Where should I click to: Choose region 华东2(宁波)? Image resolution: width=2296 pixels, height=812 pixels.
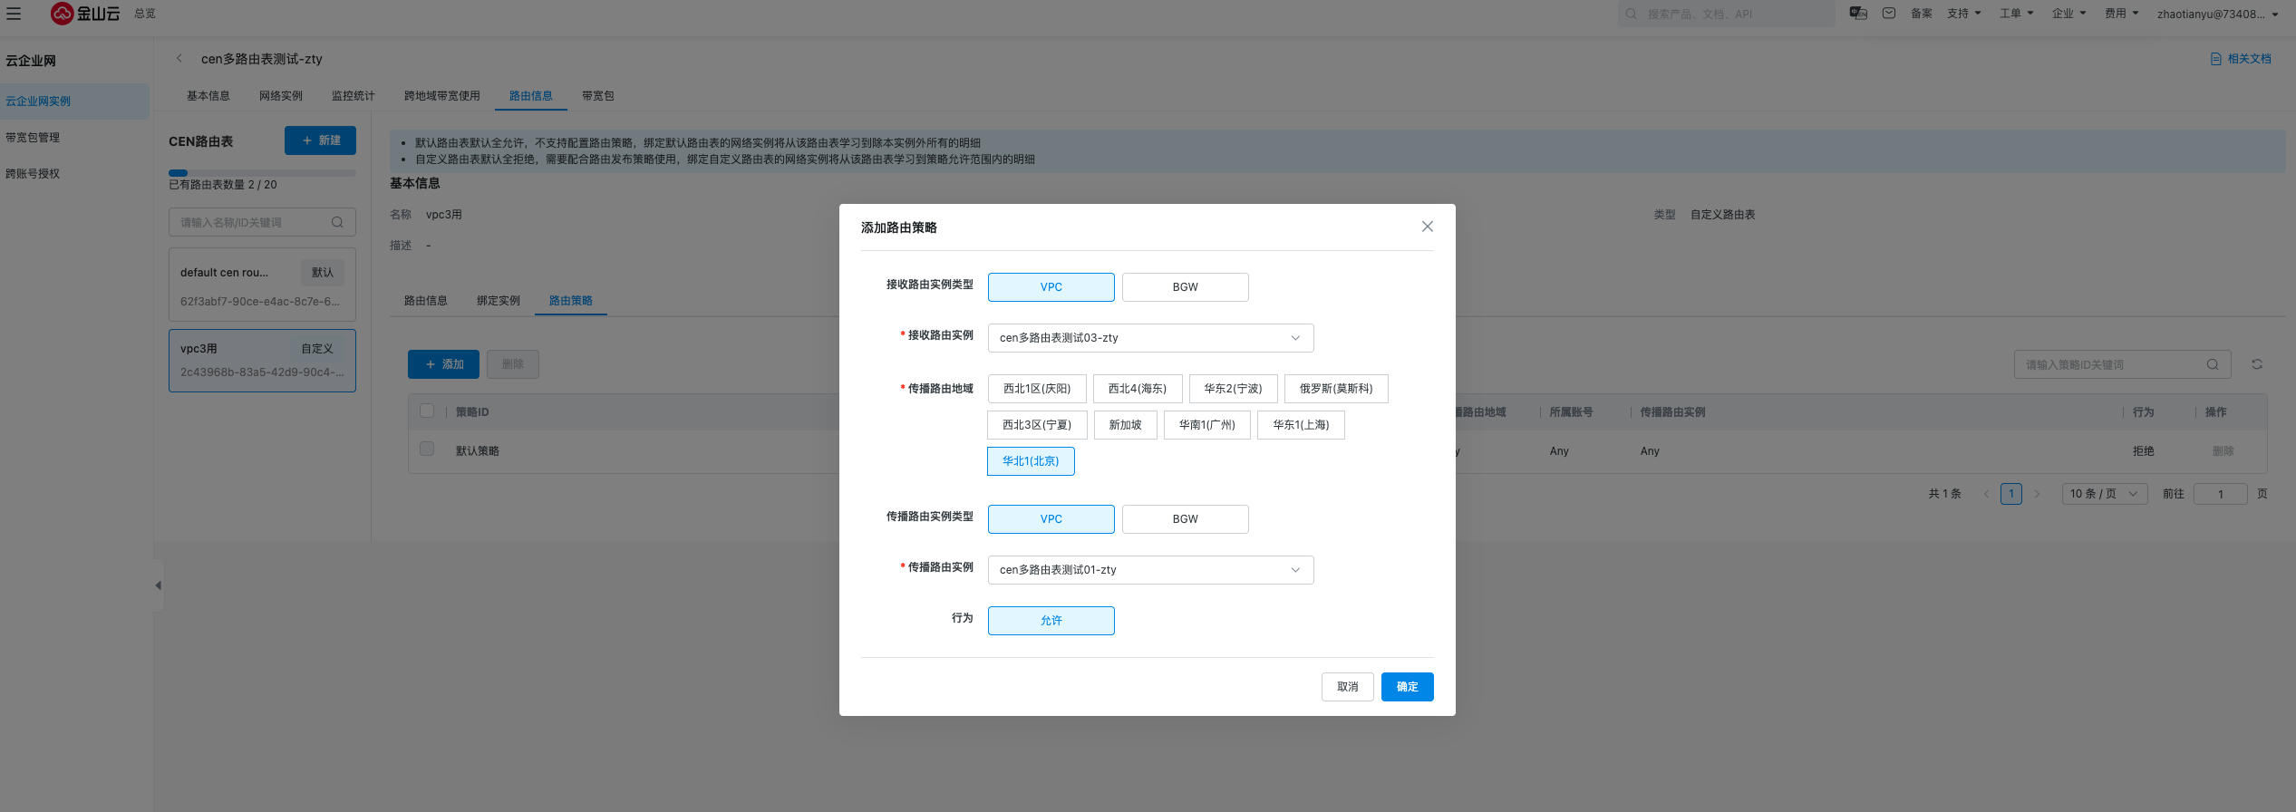pos(1234,389)
